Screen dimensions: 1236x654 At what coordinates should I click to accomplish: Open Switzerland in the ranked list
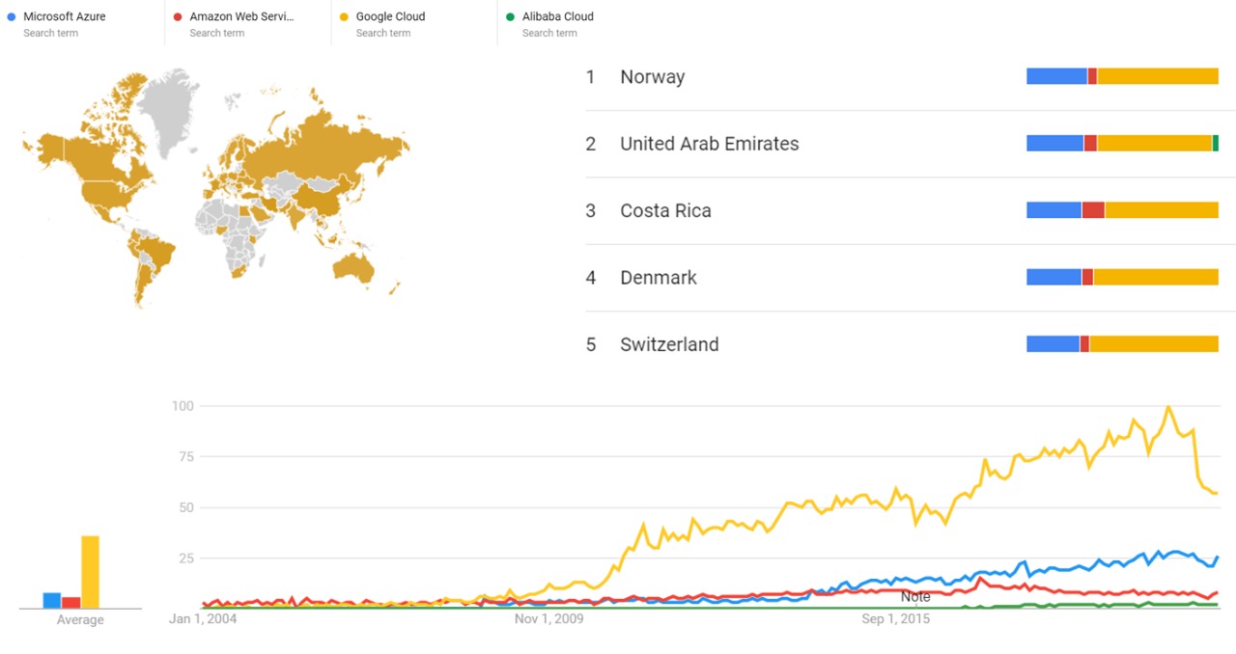coord(669,344)
